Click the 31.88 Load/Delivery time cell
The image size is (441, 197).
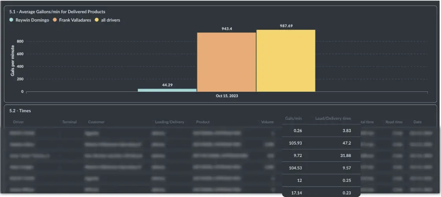346,155
